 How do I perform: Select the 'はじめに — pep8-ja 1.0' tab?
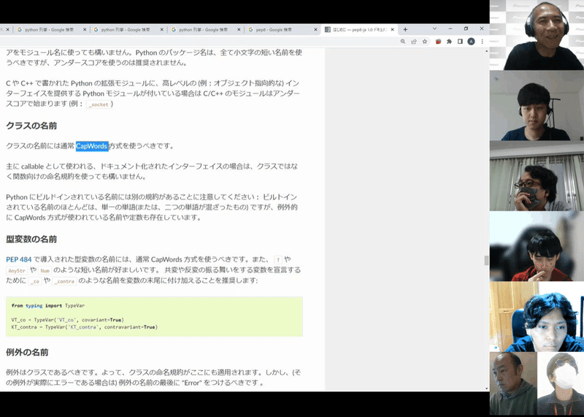click(x=359, y=29)
